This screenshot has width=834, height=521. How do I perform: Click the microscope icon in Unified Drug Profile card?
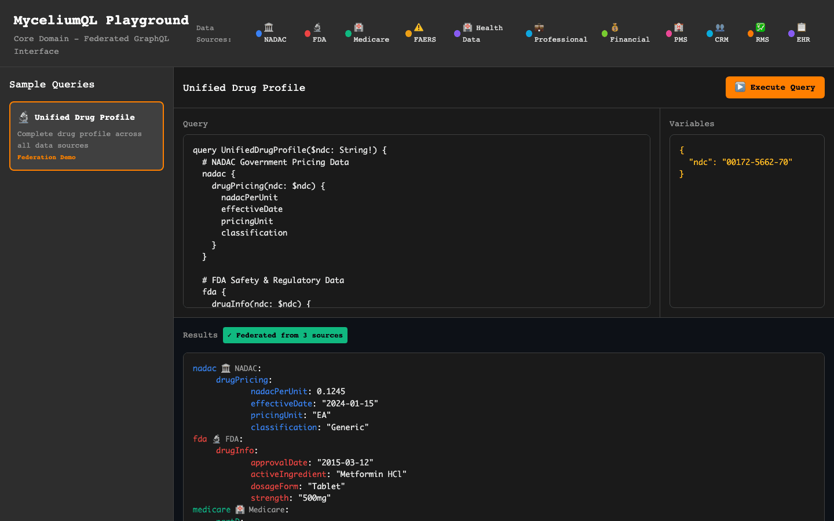coord(24,117)
